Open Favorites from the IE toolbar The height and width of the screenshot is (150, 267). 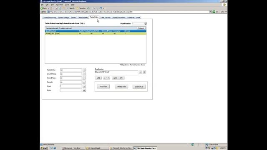click(81, 8)
